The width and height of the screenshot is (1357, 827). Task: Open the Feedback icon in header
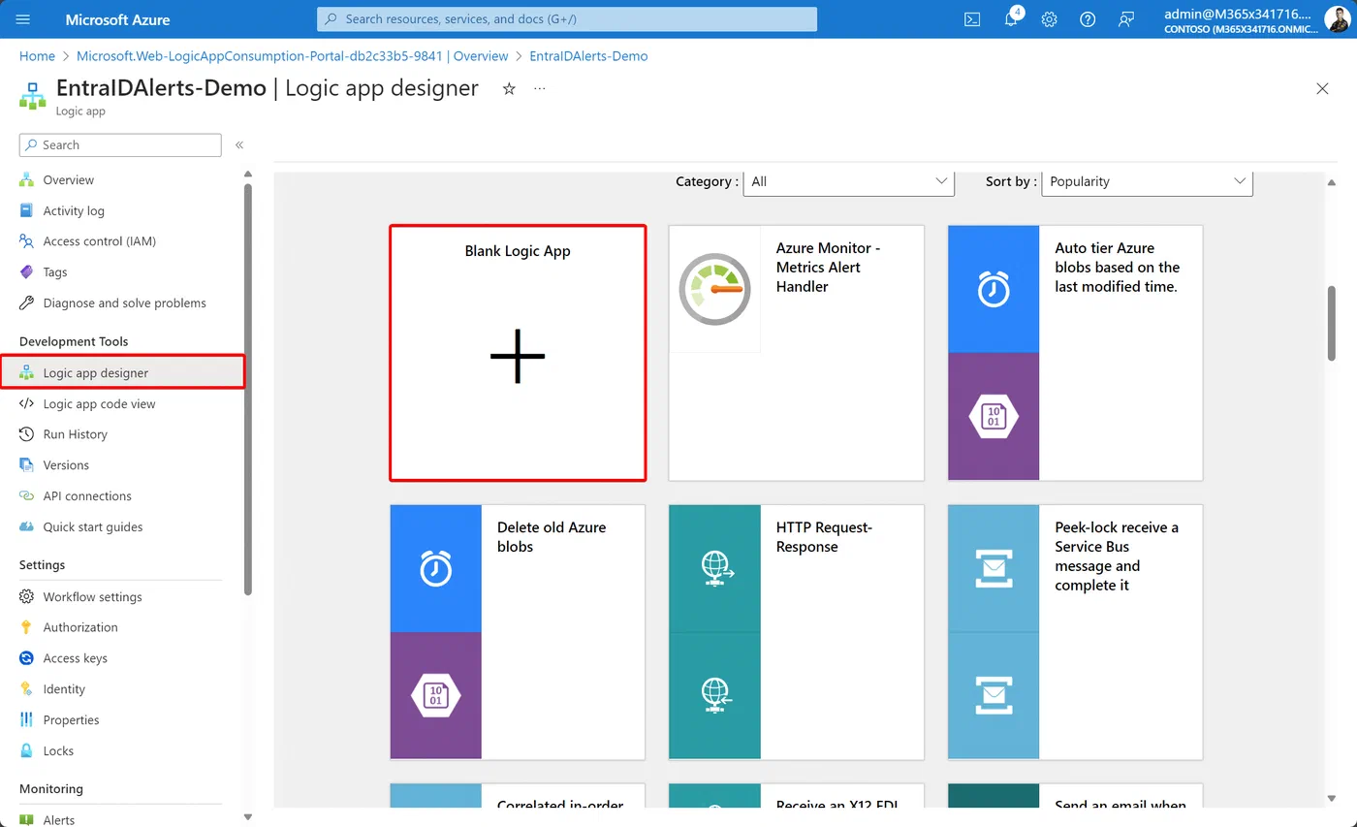(x=1125, y=19)
